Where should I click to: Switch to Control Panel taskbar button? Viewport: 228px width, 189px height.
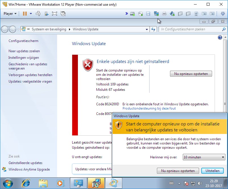click(x=78, y=183)
